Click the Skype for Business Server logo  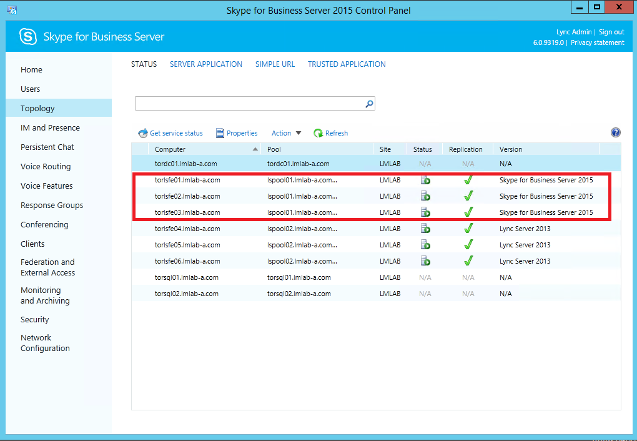point(27,36)
